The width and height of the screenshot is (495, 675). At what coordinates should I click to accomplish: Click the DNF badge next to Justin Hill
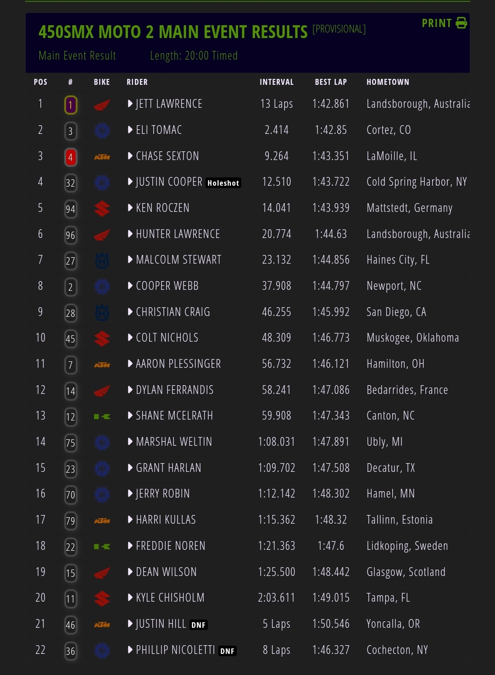(x=199, y=625)
